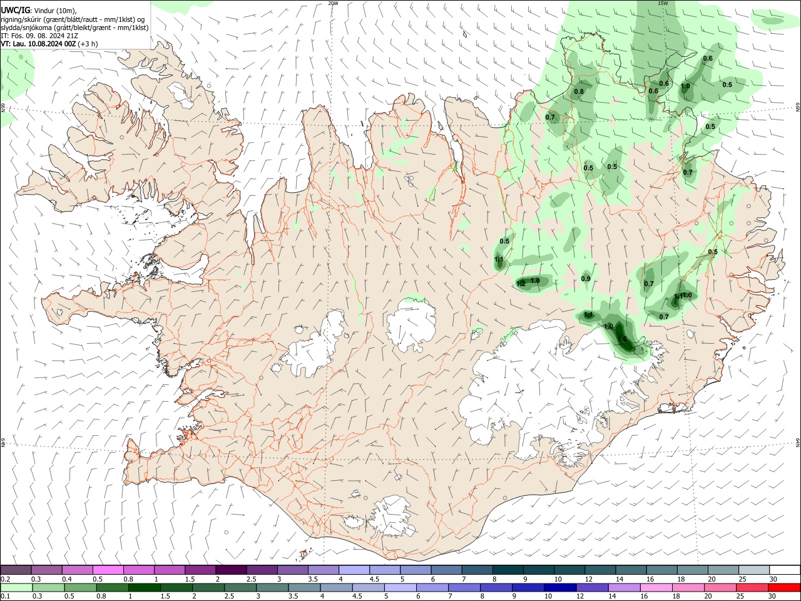
Task: Select the 0.4 orchid swatch in upper legend
Action: 77,570
